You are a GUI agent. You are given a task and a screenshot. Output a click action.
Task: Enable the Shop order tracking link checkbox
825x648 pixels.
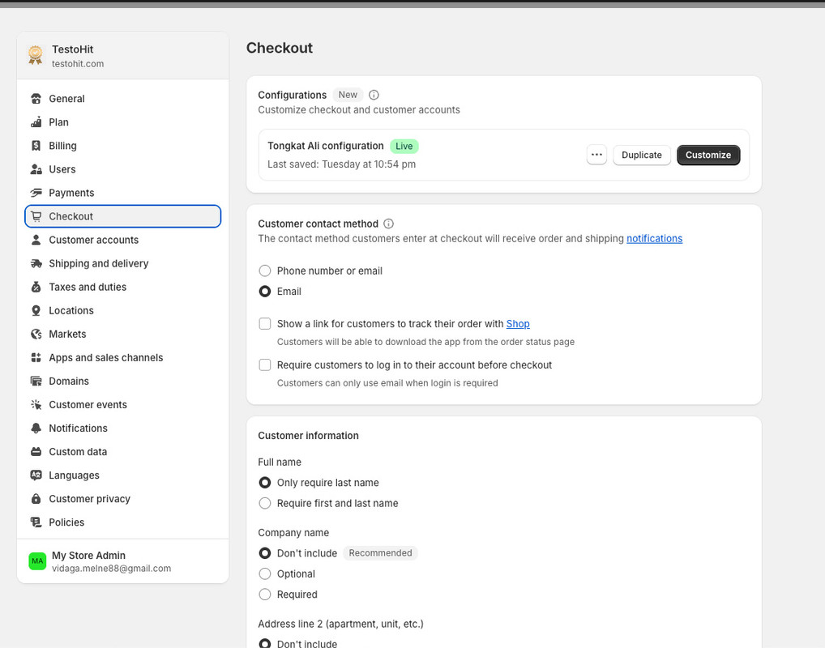coord(265,324)
